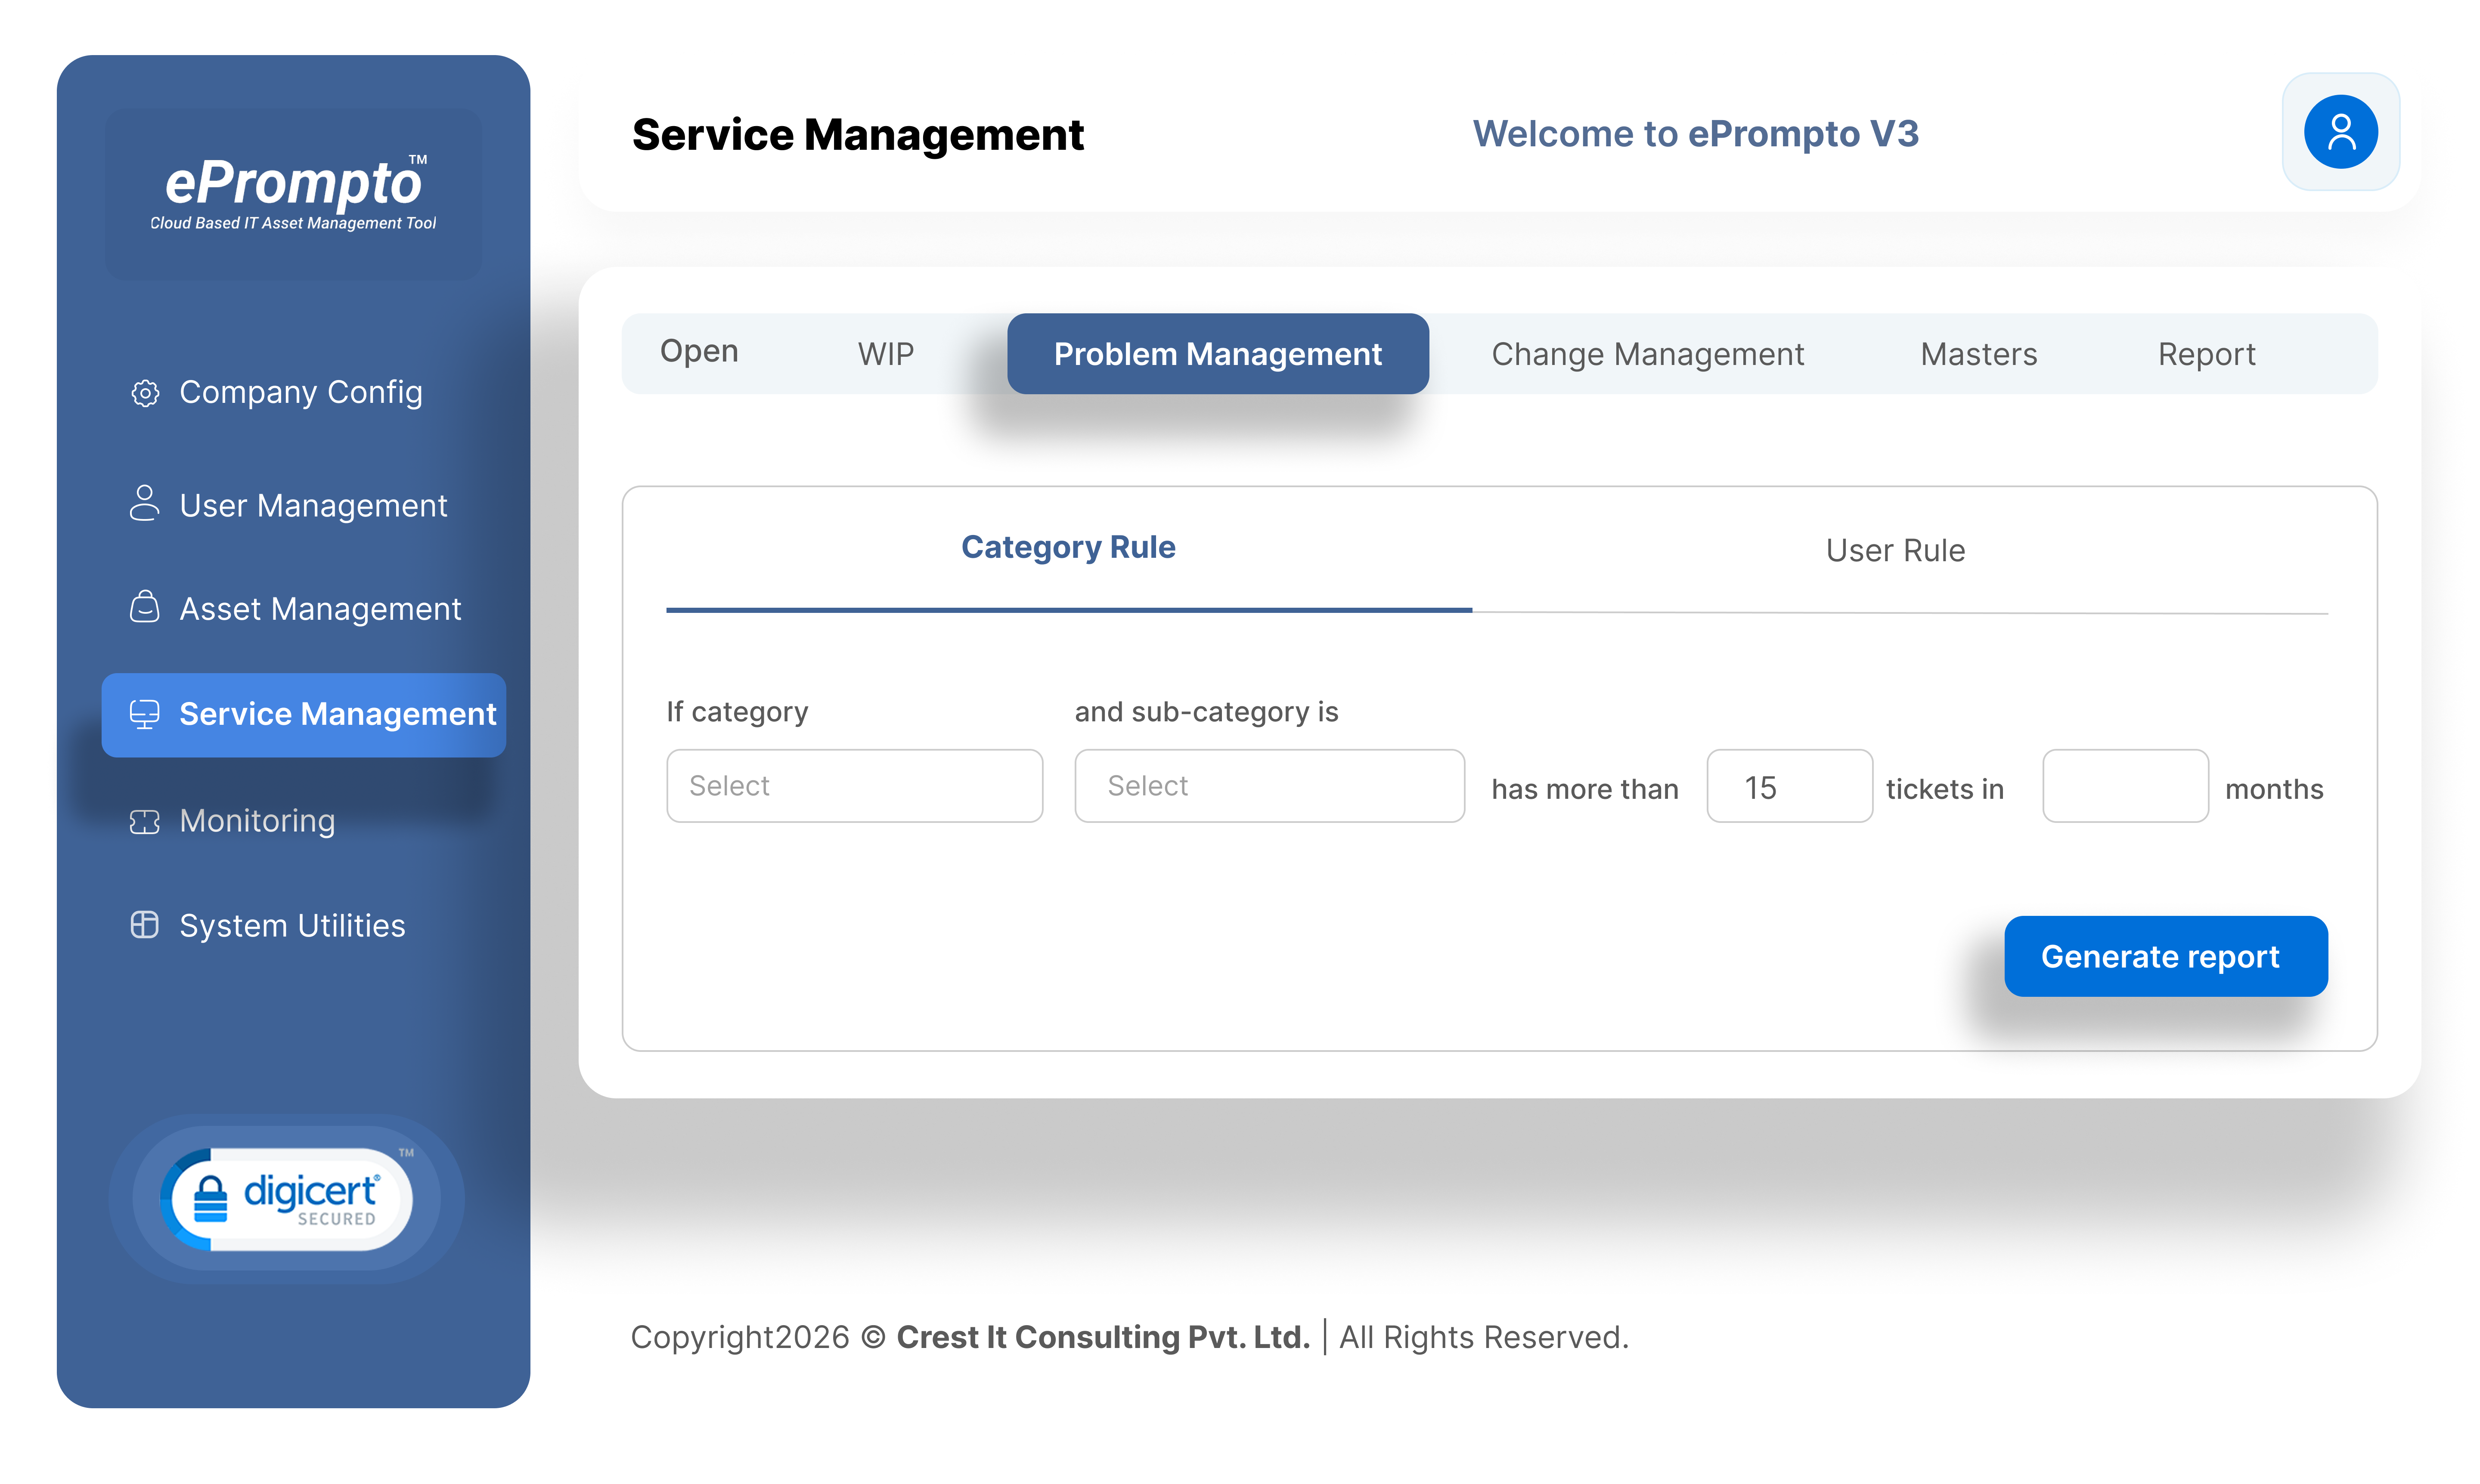The width and height of the screenshot is (2480, 1484).
Task: Open Asset Management section
Action: click(320, 609)
